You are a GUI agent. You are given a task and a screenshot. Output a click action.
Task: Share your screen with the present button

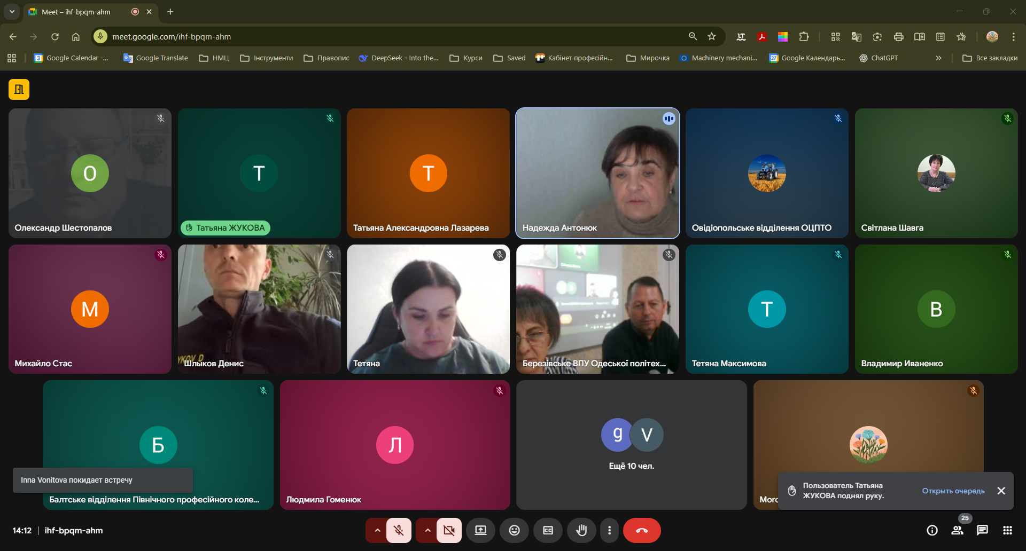(480, 530)
